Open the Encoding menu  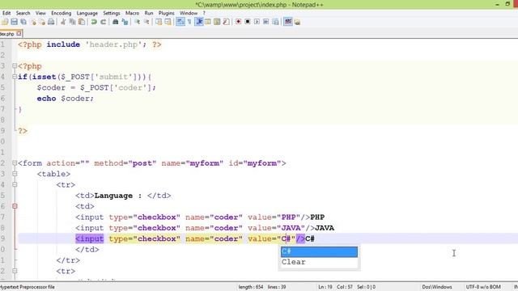(62, 13)
